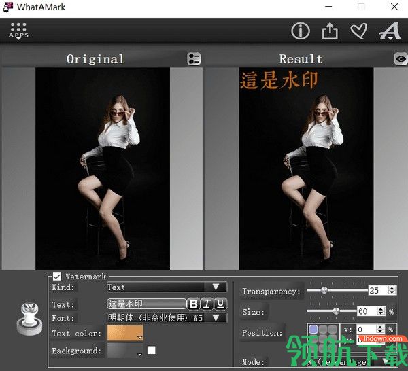
Task: Click the watermark stamp icon
Action: pos(29,319)
